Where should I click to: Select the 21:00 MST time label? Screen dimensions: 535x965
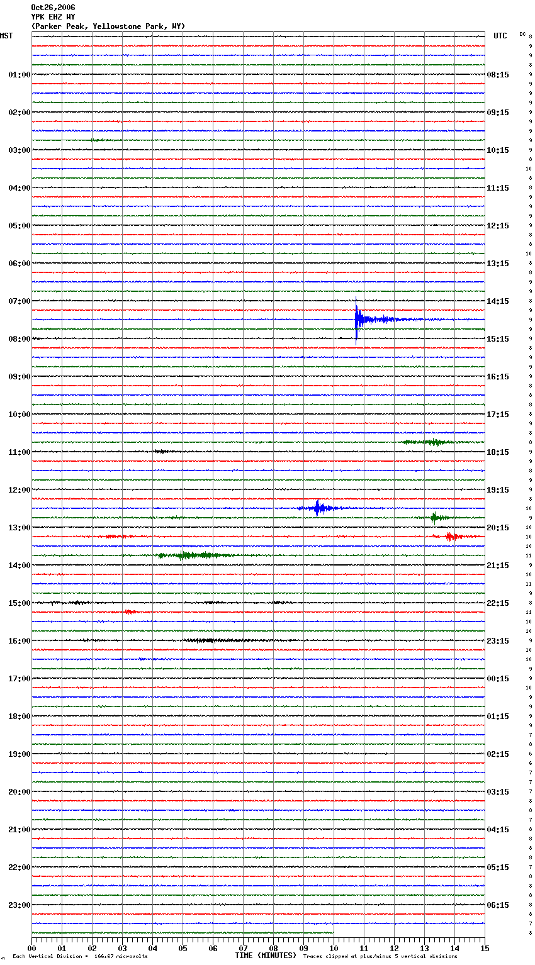pos(20,830)
